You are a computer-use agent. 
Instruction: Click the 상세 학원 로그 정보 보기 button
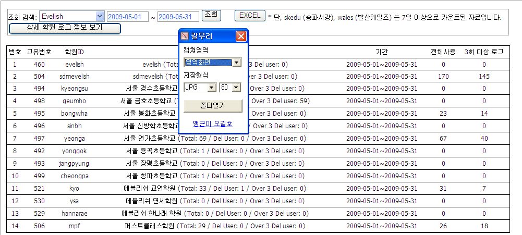pos(65,28)
